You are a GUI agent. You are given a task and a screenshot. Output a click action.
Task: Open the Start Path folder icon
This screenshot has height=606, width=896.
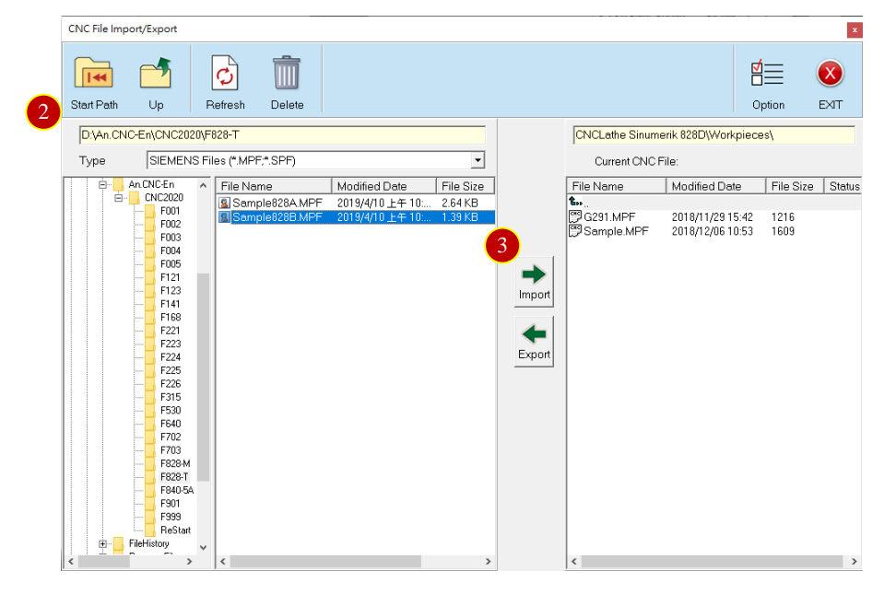94,73
